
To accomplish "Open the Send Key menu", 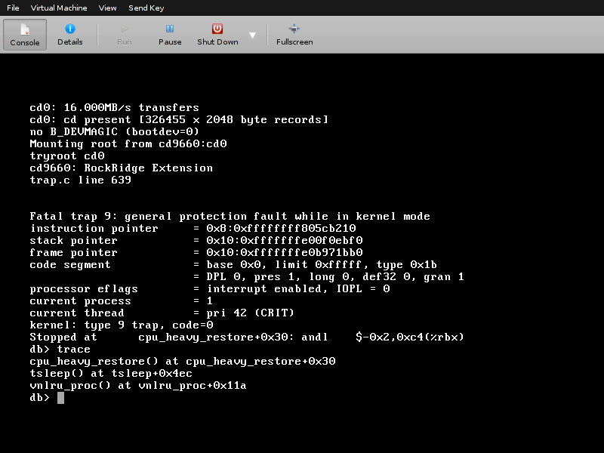I will tap(146, 8).
